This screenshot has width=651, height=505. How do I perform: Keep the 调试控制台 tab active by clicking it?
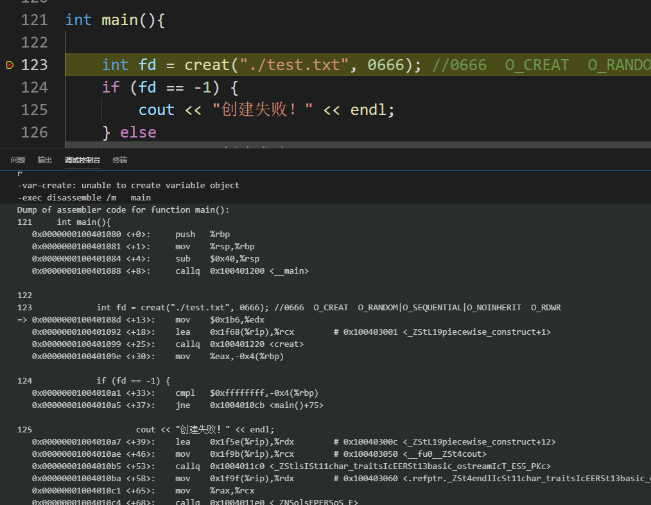pyautogui.click(x=82, y=160)
